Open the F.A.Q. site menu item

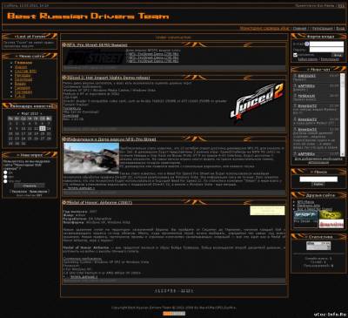20,96
